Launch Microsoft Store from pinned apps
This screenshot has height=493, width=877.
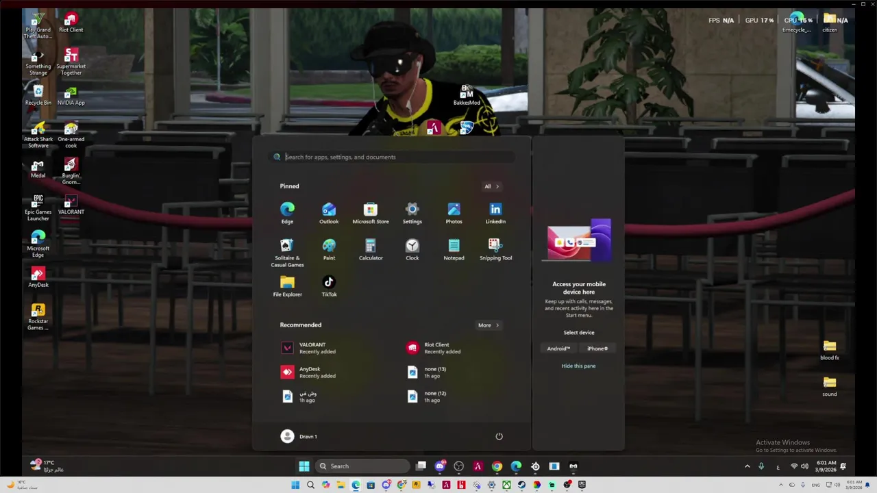click(x=371, y=212)
